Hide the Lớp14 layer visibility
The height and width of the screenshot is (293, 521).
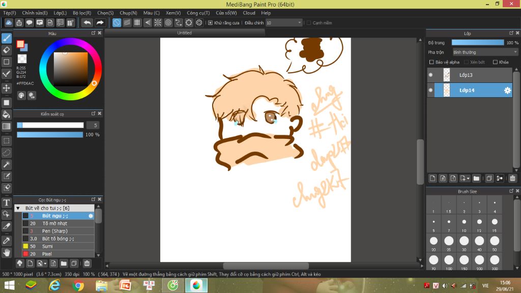(430, 90)
